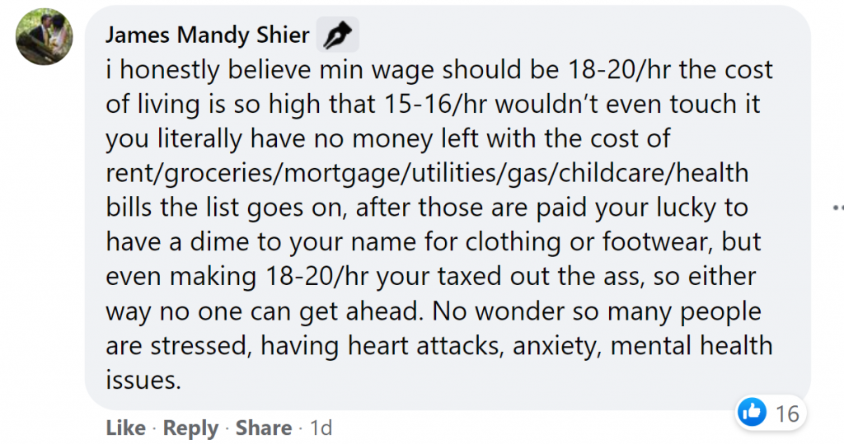Click the pen author badge icon

336,35
